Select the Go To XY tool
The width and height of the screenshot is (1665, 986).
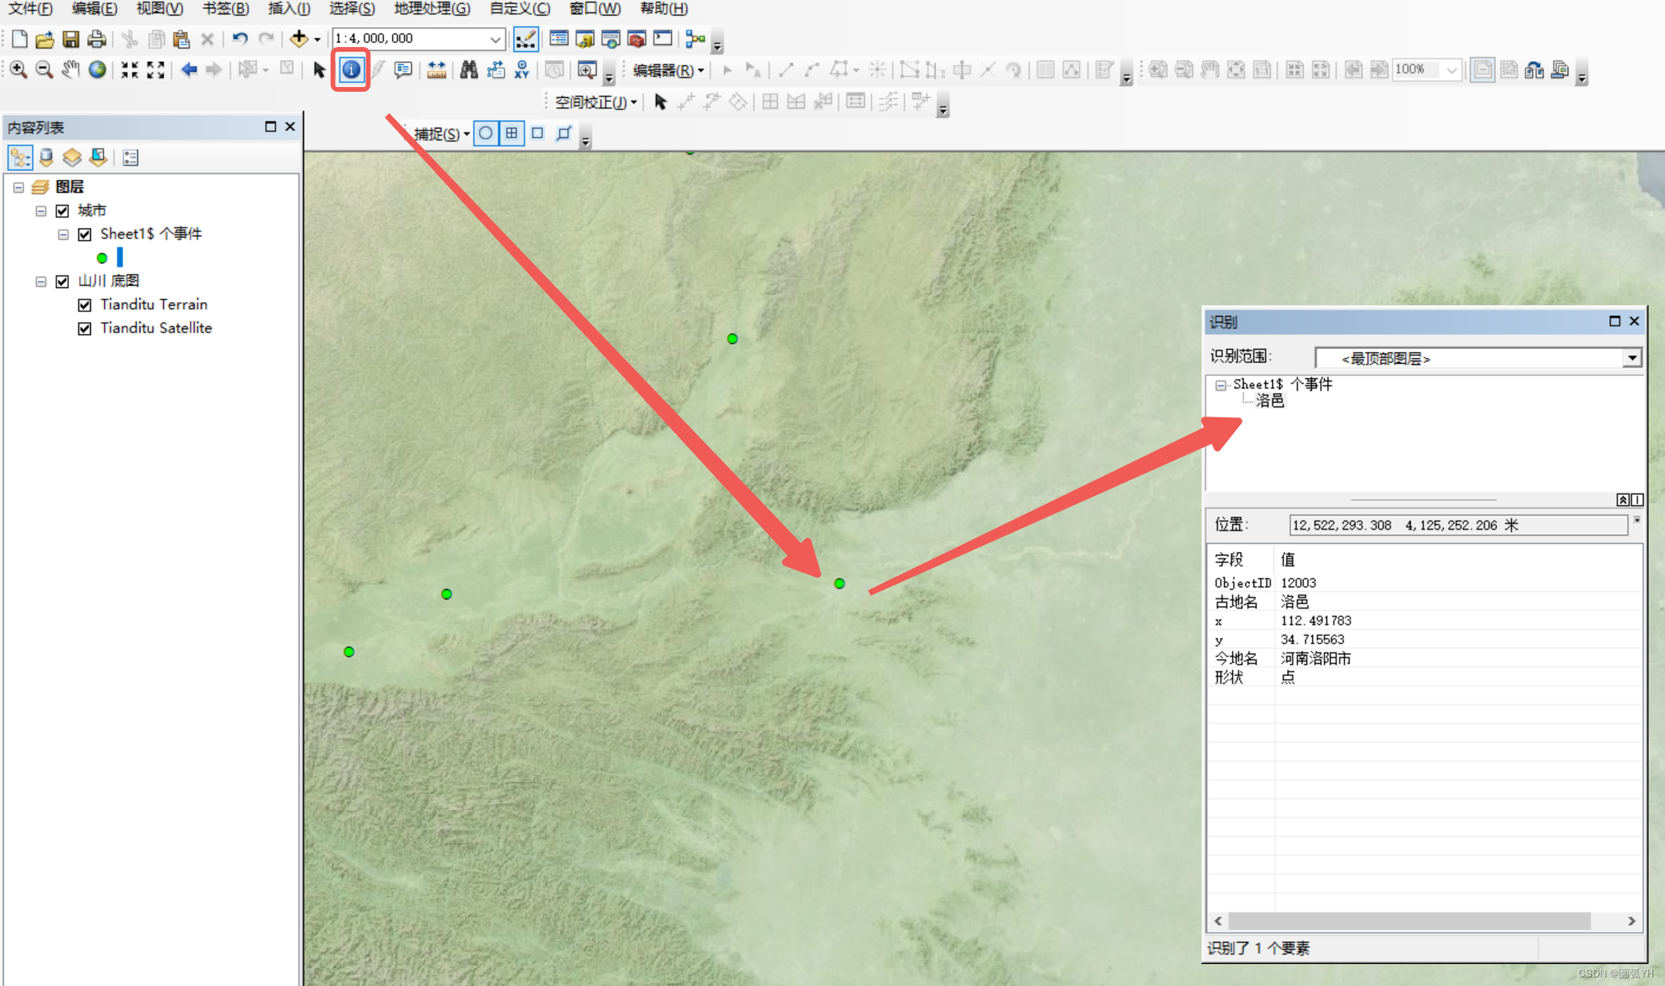coord(521,70)
